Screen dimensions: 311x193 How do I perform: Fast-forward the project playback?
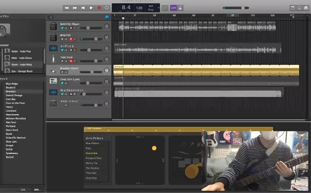point(75,8)
